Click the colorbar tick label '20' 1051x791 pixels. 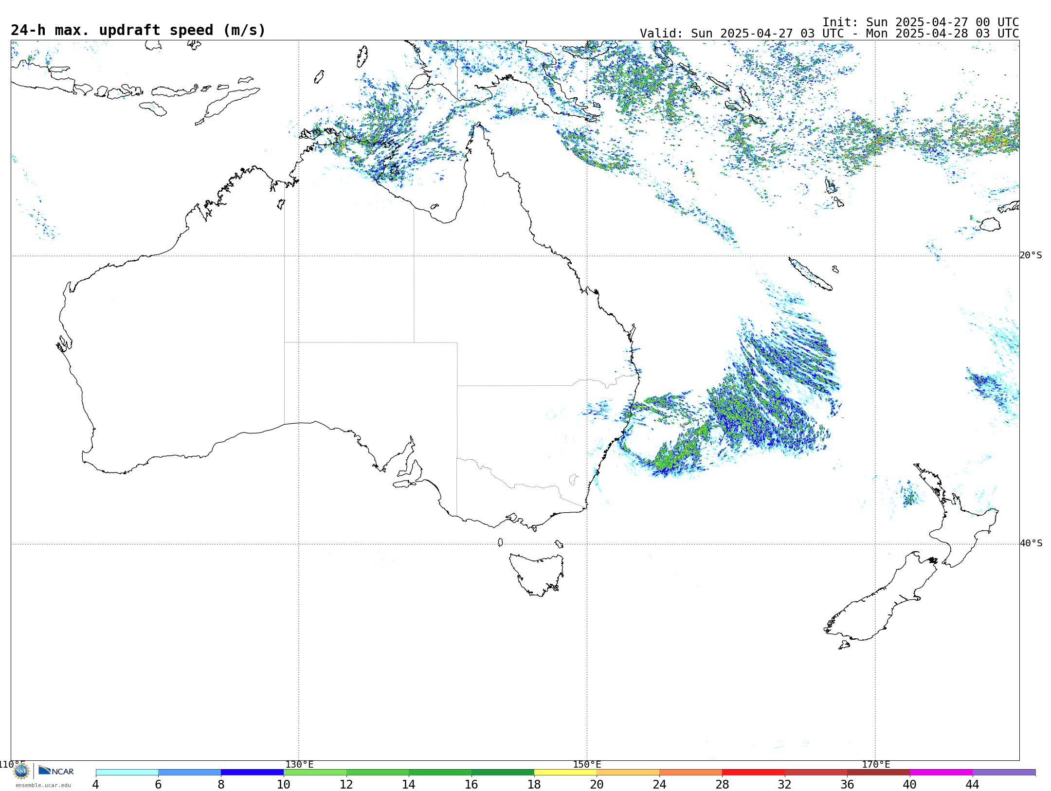[597, 785]
